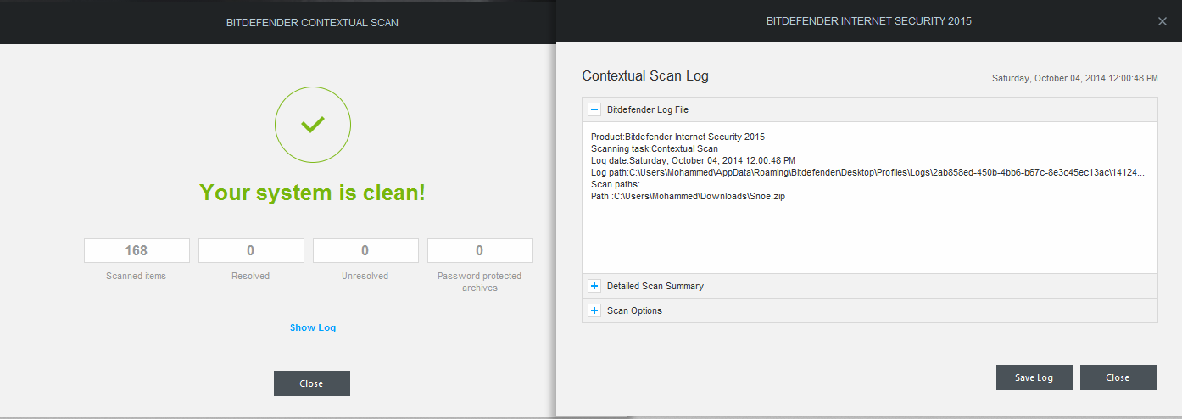Click the Contextual Scan Log heading
1182x419 pixels.
click(x=645, y=75)
